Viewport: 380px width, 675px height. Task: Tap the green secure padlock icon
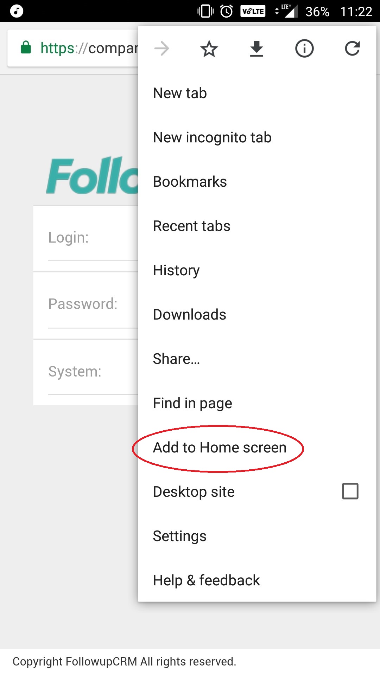[26, 47]
